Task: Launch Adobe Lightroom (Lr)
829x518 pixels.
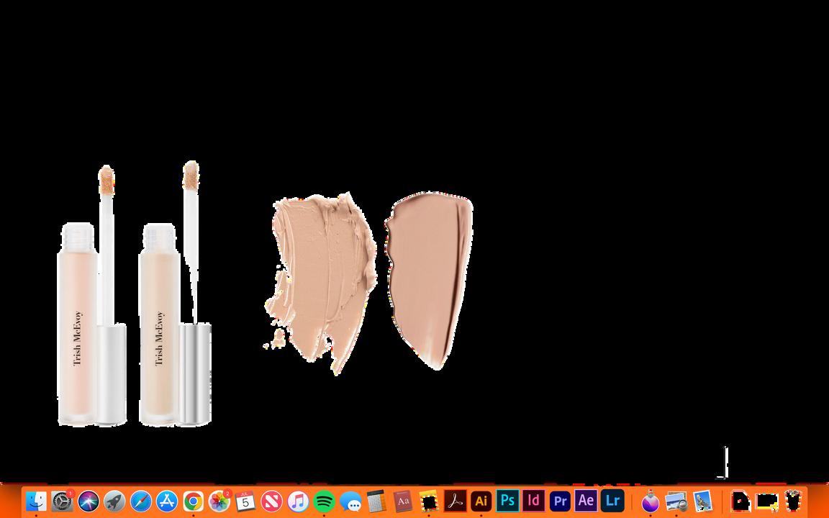Action: coord(612,501)
